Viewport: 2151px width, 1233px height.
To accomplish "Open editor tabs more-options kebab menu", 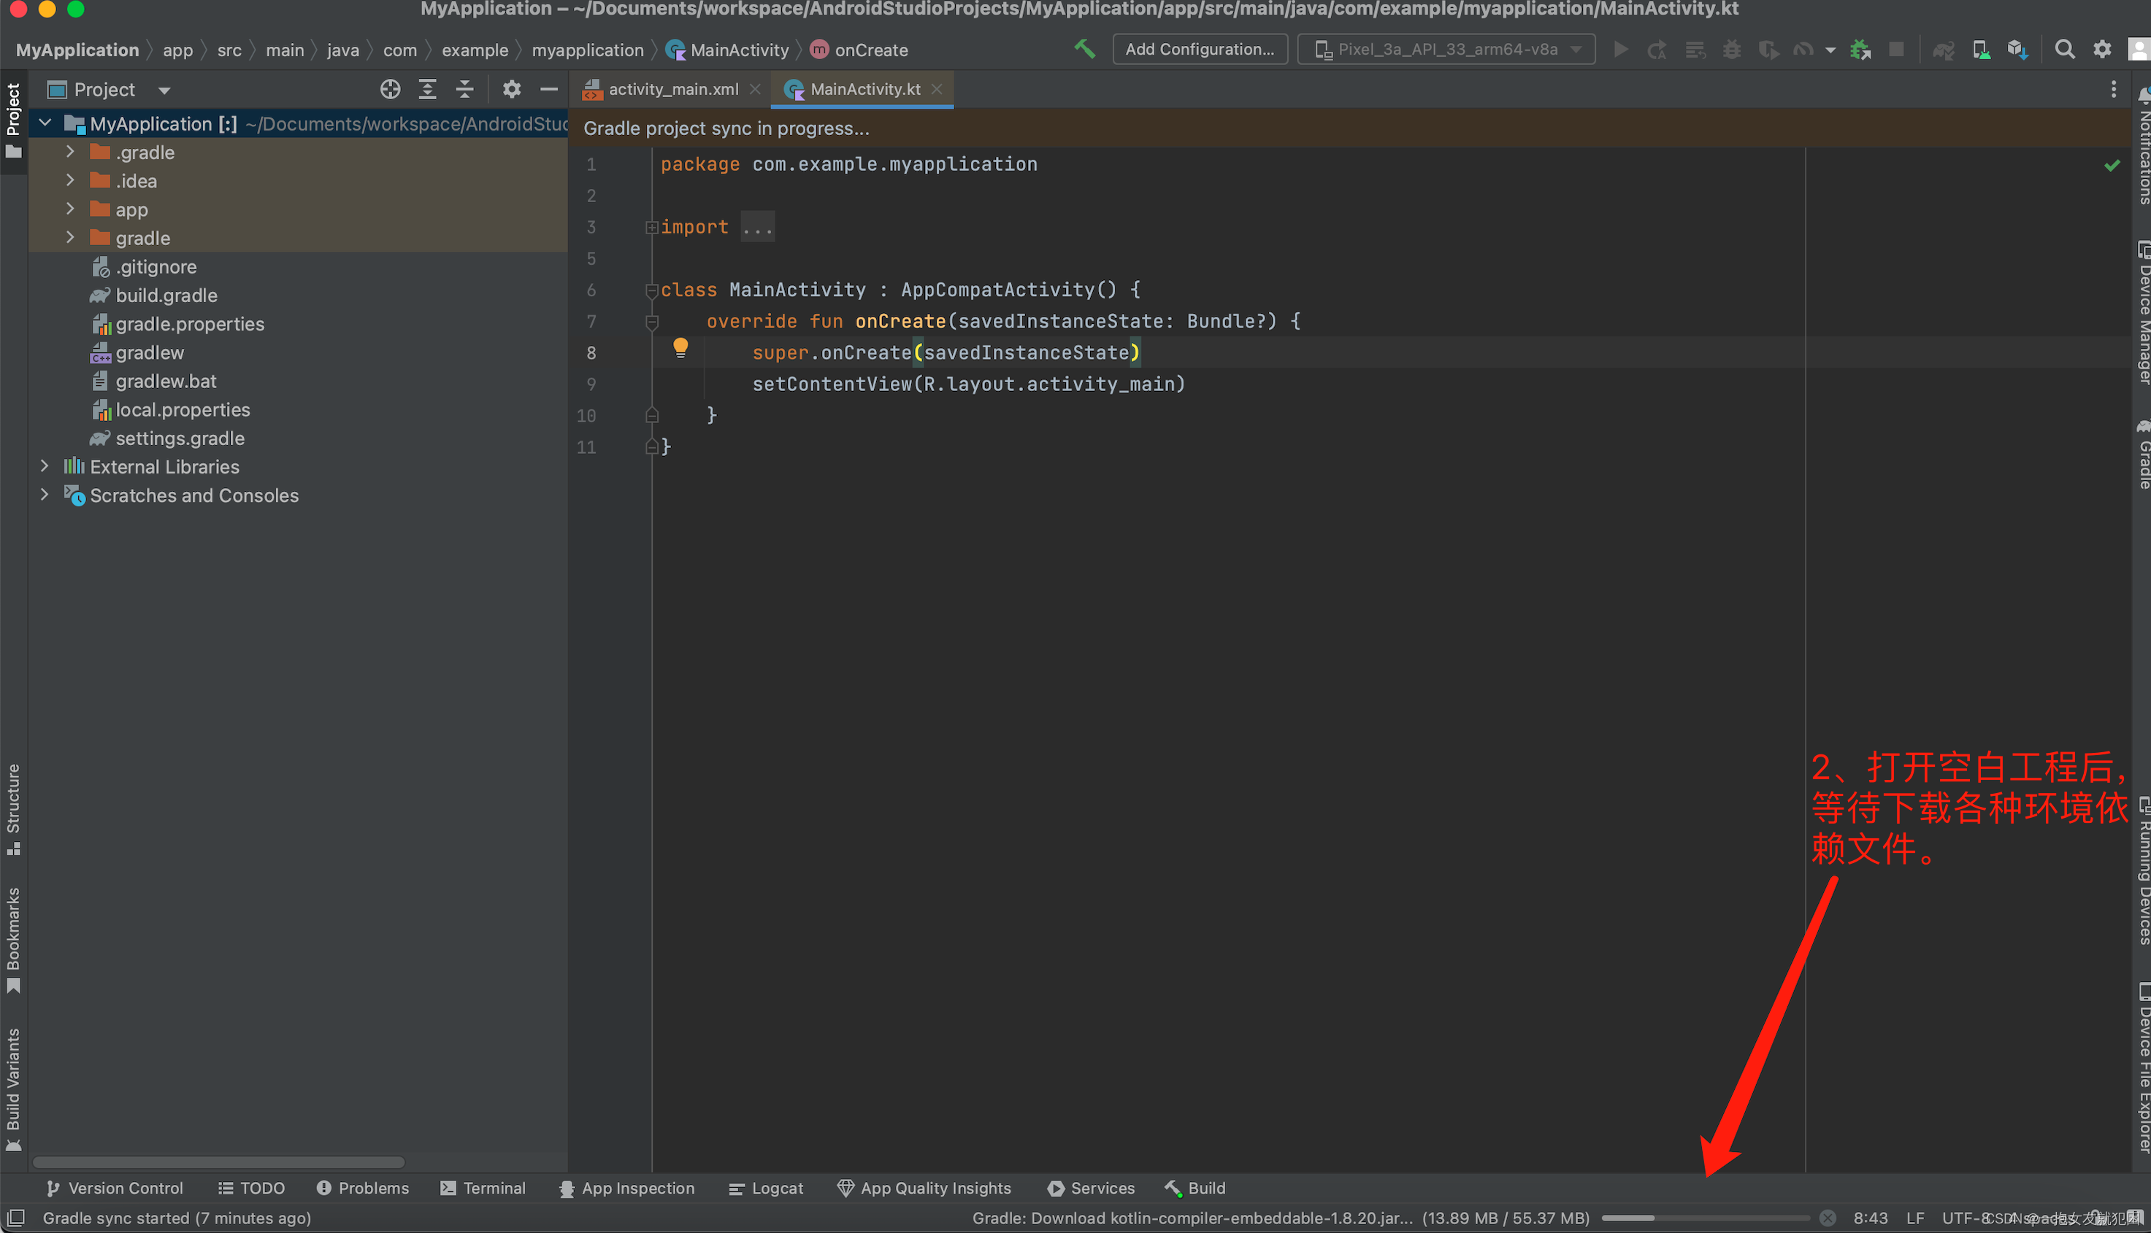I will [x=2113, y=89].
